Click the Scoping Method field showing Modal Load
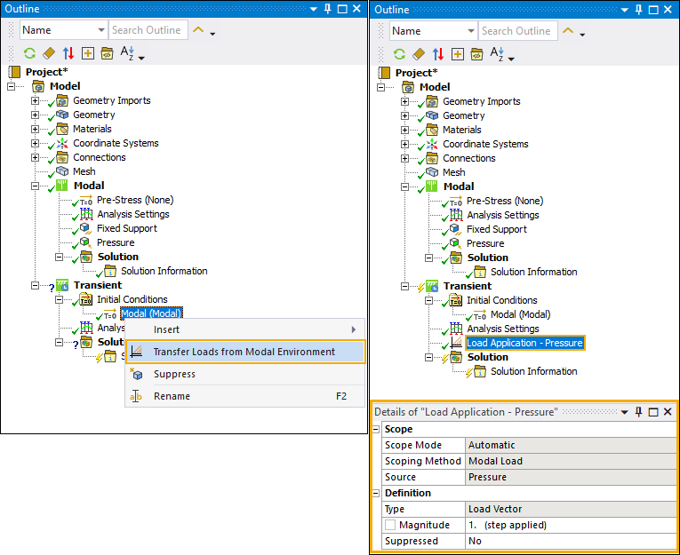 (571, 461)
